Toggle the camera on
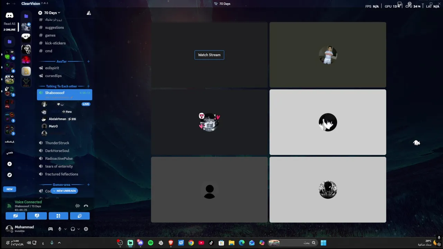 15,216
